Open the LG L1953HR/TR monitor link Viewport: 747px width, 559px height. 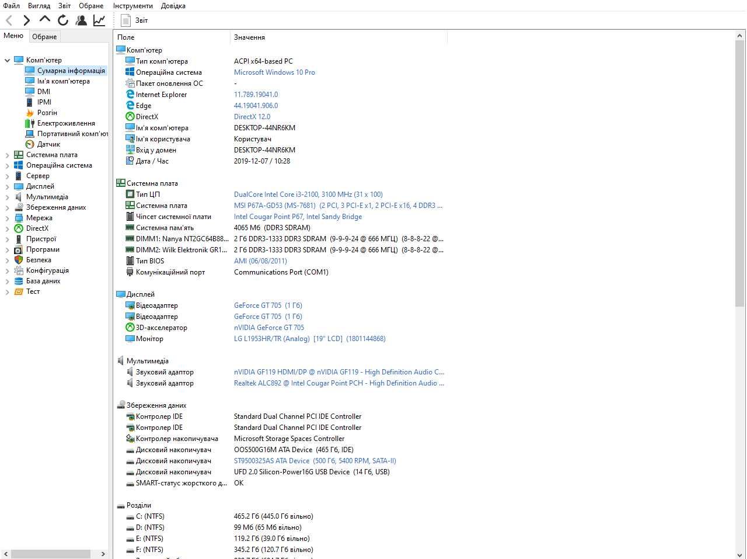click(x=309, y=339)
